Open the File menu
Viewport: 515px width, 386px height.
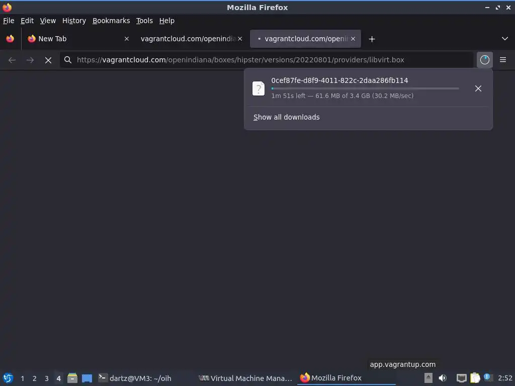tap(9, 21)
